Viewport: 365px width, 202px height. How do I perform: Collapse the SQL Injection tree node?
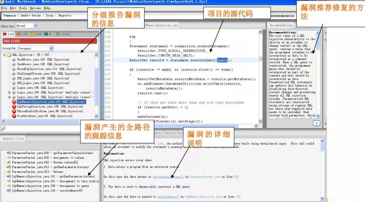click(x=4, y=55)
